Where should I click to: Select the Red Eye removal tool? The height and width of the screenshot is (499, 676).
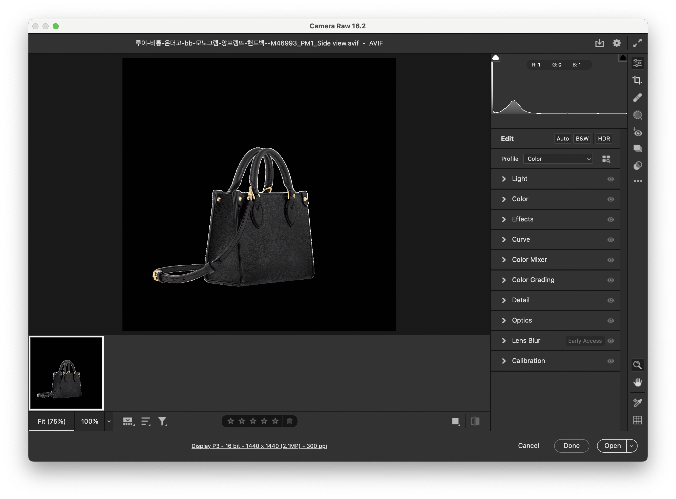(x=637, y=132)
